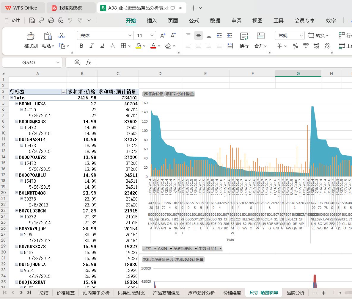Viewport: 352px width, 299px height.
Task: Toggle Bold formatting
Action: point(81,46)
